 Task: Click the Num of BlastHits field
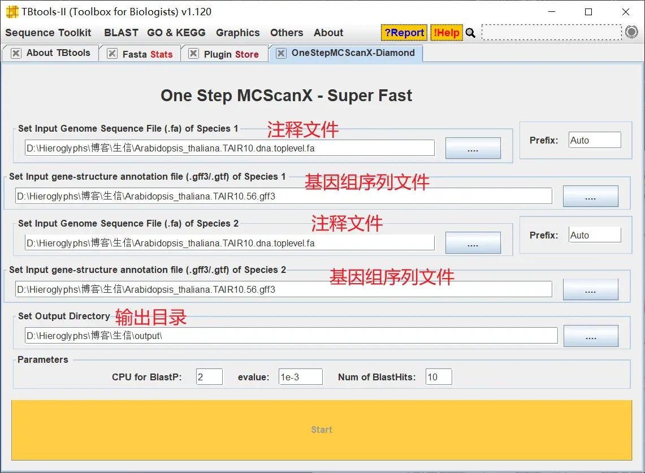pos(439,377)
